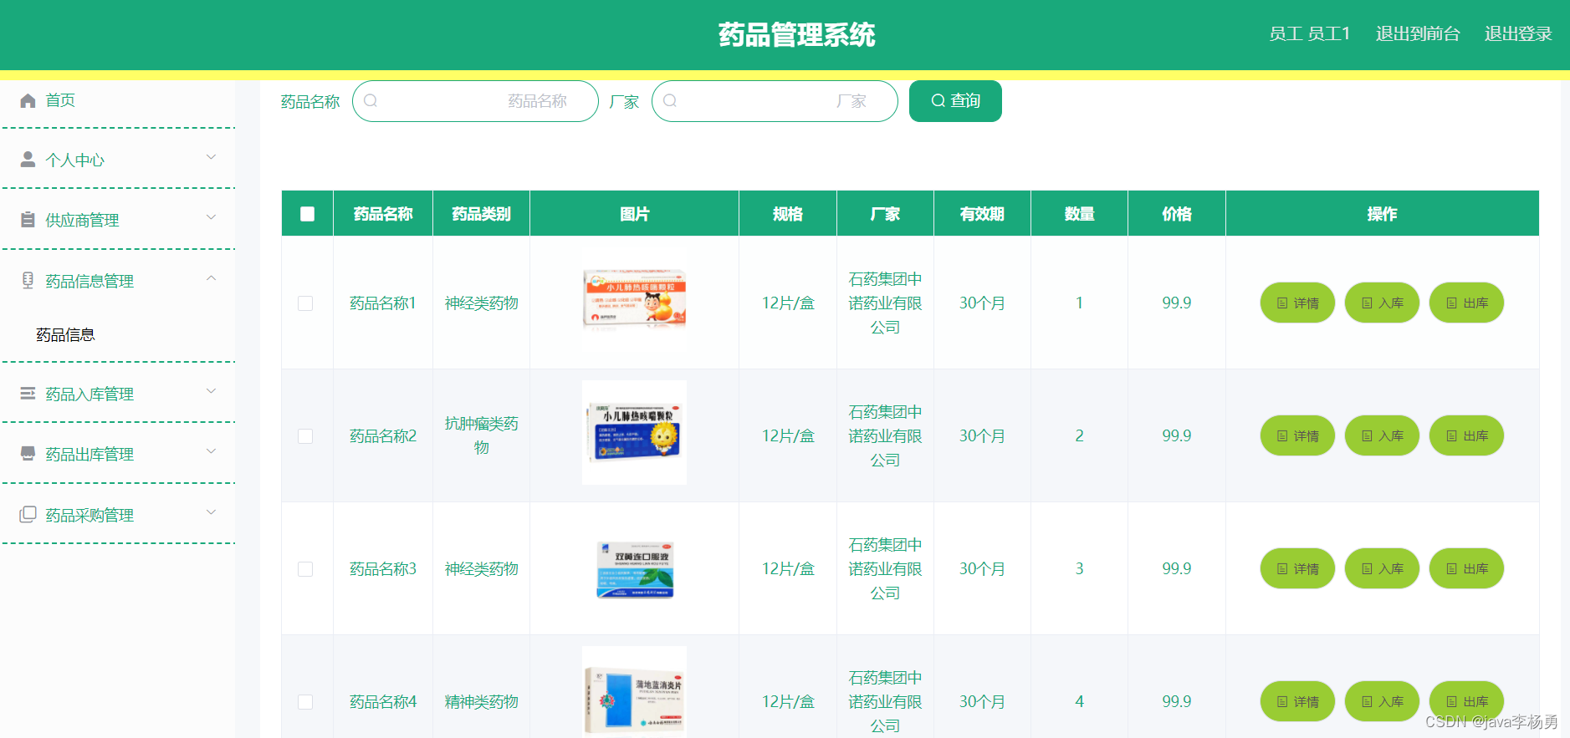Click 出库 for 药品名称1

click(x=1466, y=303)
